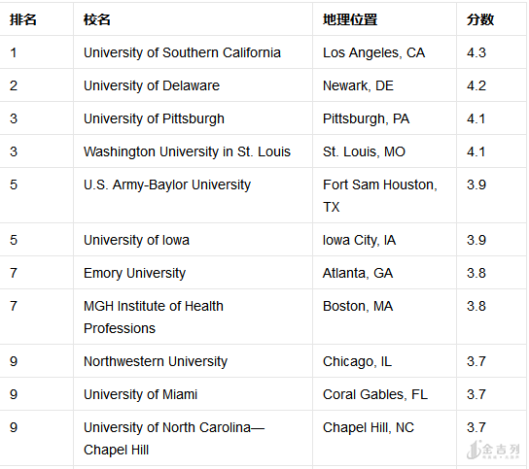
Task: Click Fort Sam Houston, TX location
Action: pyautogui.click(x=380, y=196)
